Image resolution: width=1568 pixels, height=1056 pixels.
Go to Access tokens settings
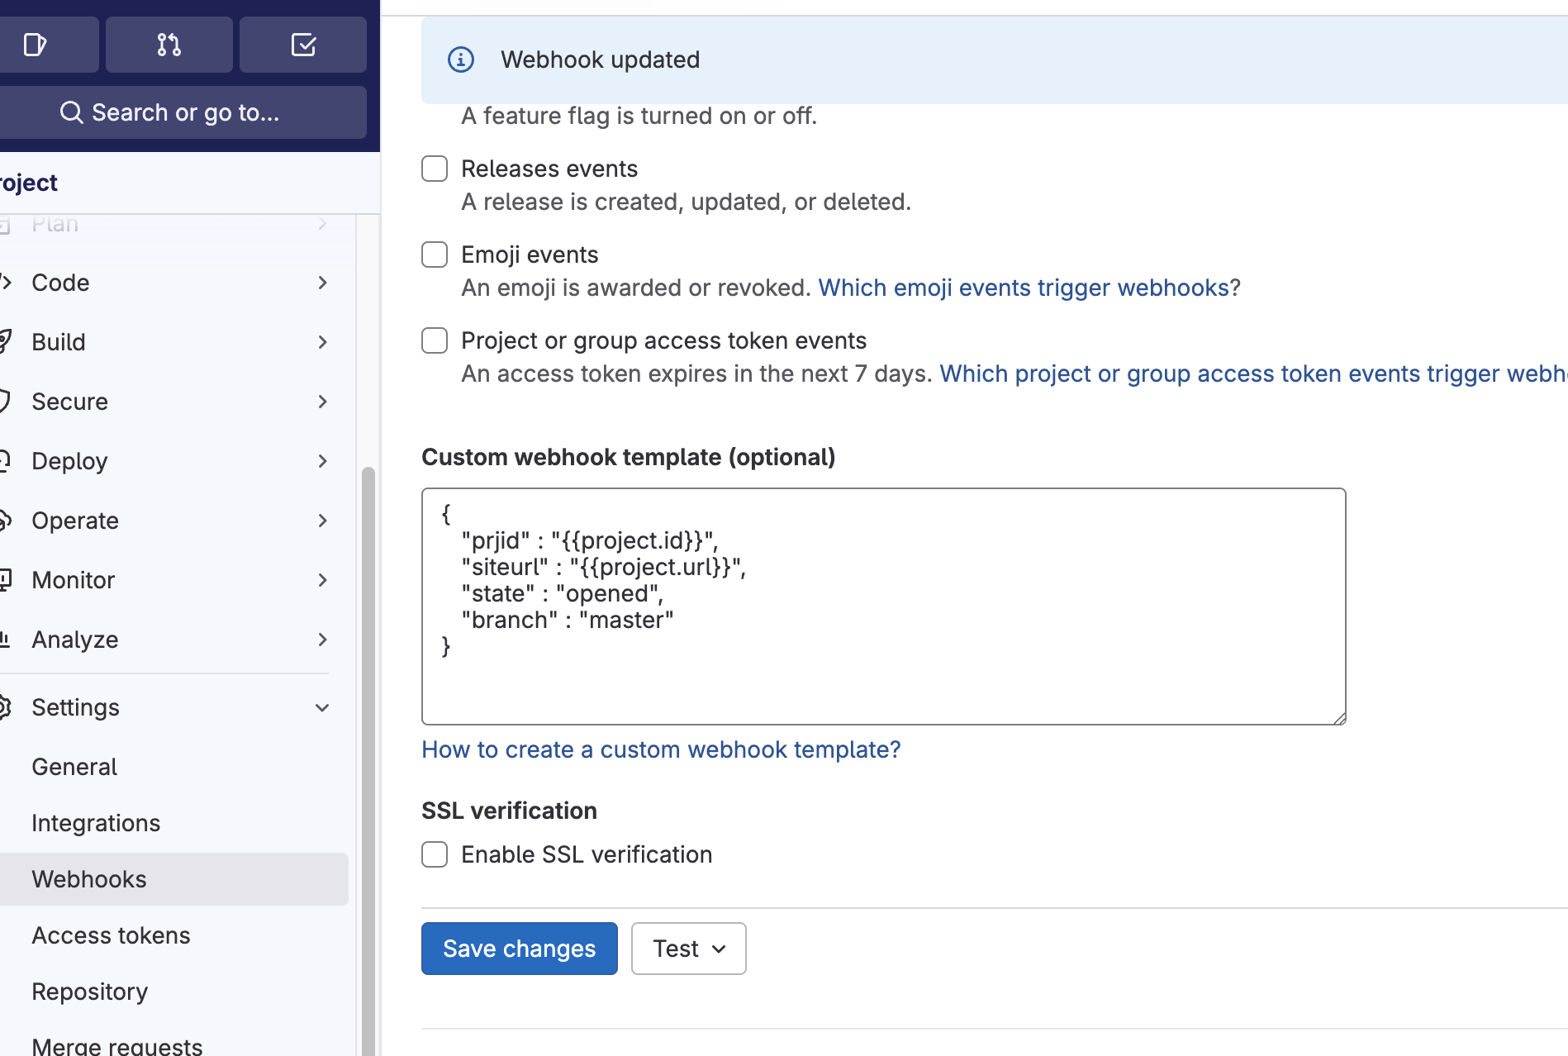pyautogui.click(x=111, y=935)
